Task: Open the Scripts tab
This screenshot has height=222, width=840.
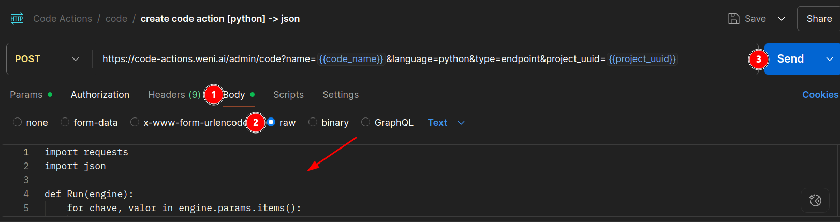Action: (288, 95)
